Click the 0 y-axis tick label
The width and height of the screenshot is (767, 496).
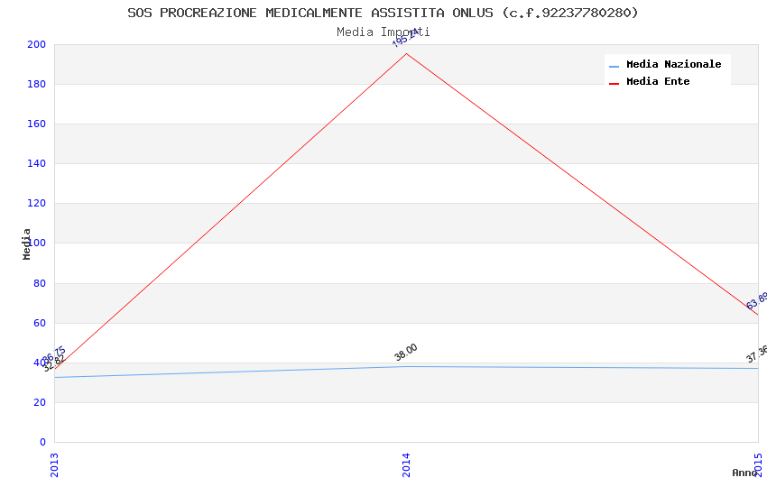[43, 442]
